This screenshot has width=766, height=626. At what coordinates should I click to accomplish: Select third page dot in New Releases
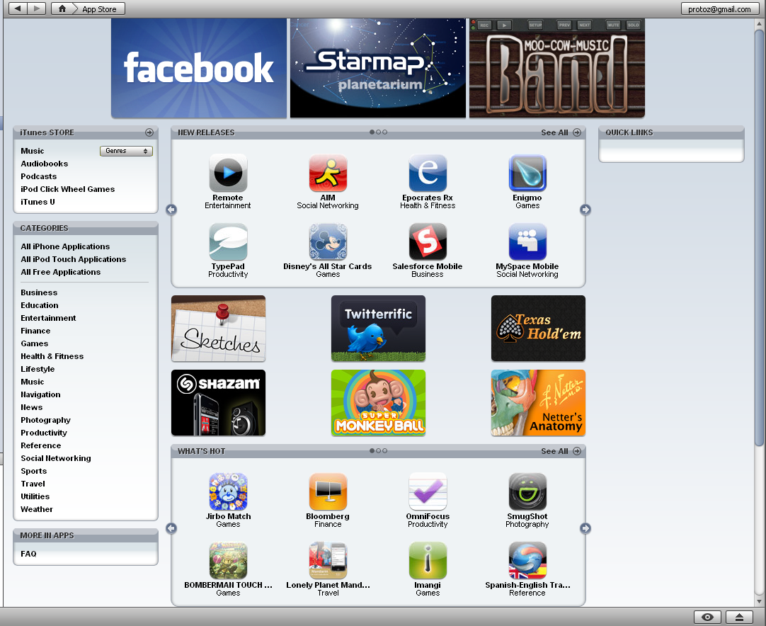click(384, 132)
